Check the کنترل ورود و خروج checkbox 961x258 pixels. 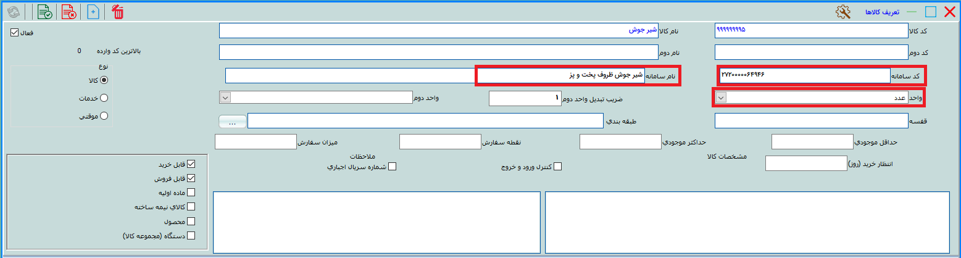coord(557,166)
